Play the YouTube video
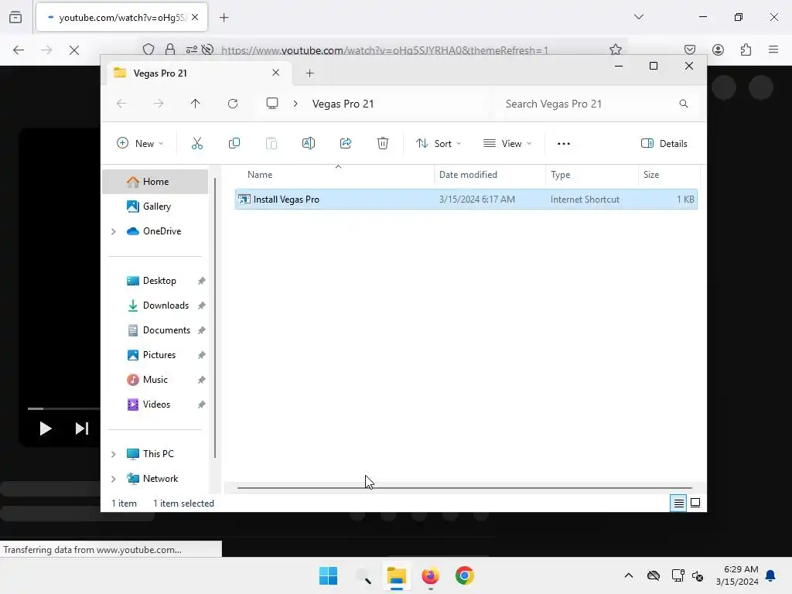The width and height of the screenshot is (792, 594). click(x=46, y=428)
